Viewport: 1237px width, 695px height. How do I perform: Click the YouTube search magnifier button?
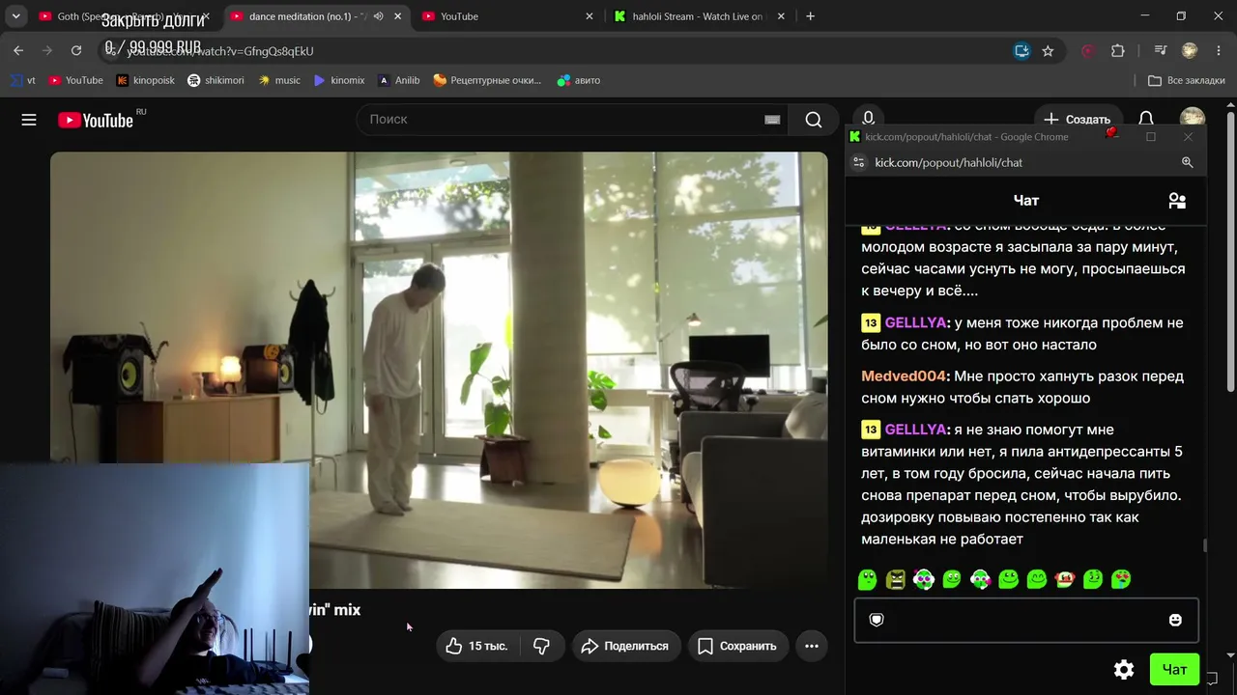pyautogui.click(x=814, y=120)
